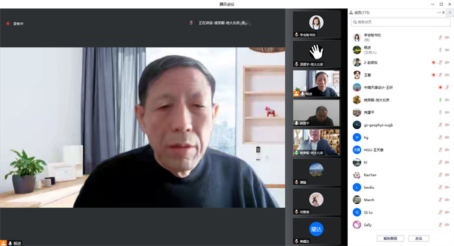454x246 pixels.
Task: Toggle Qi Lu's camera icon
Action: click(447, 212)
